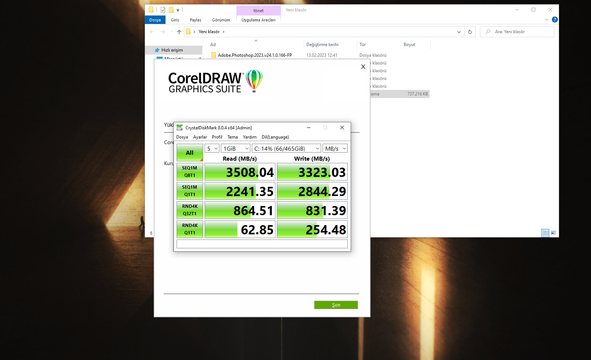Click the folder icon in the address bar

(x=188, y=32)
